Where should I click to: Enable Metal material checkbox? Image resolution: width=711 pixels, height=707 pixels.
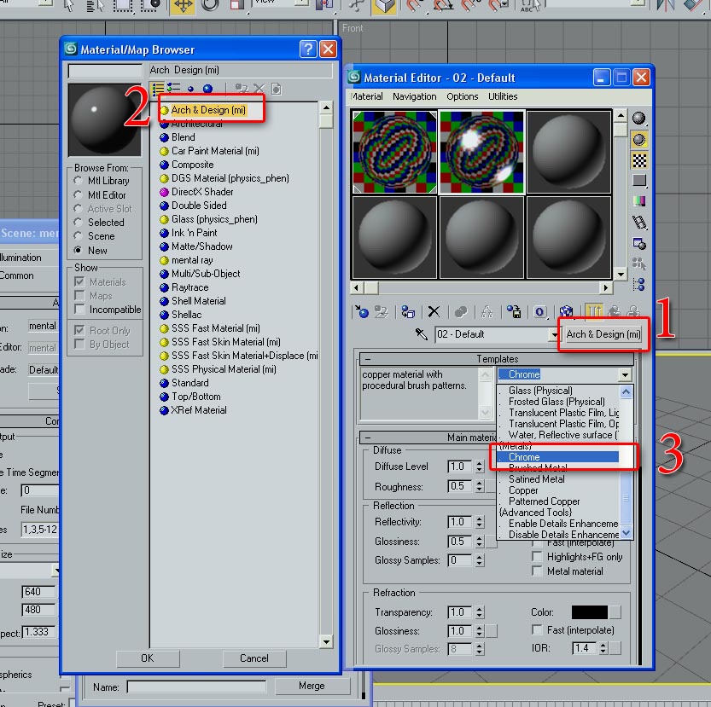click(x=537, y=571)
